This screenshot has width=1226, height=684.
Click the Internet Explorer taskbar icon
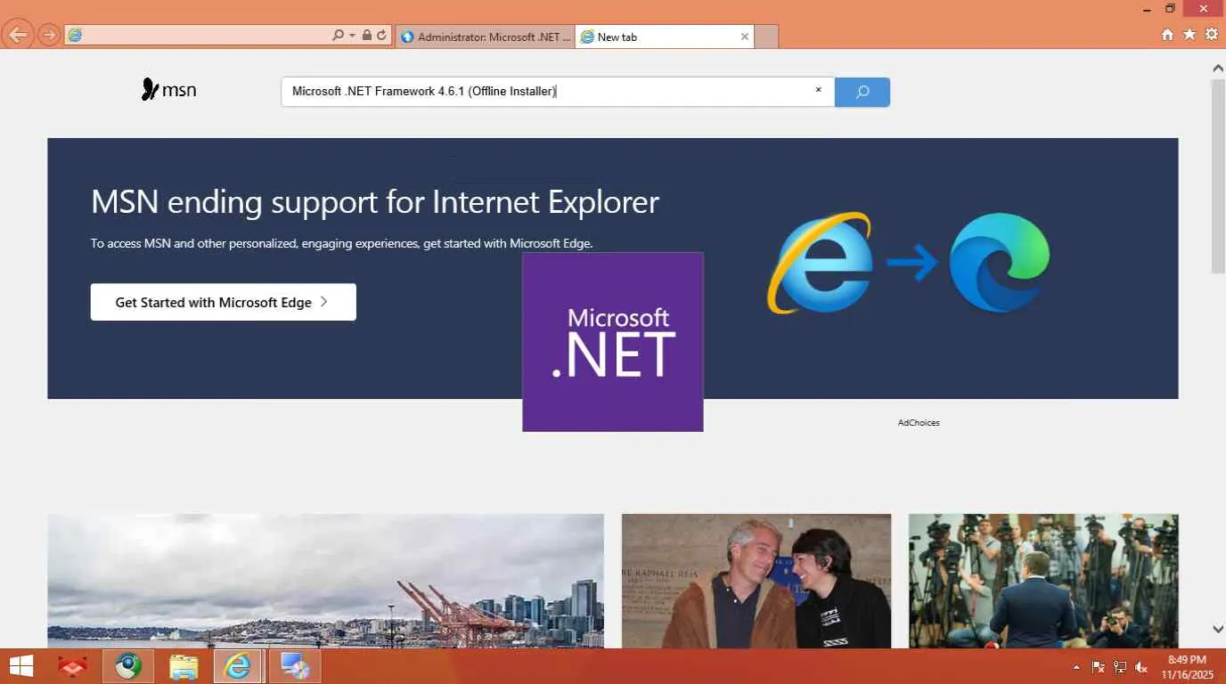238,666
